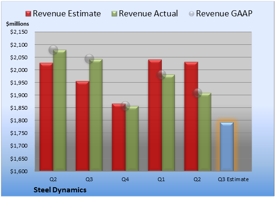Viewport: 275px width, 197px height.
Task: Select the green actual bar for Q1
Action: pyautogui.click(x=168, y=123)
